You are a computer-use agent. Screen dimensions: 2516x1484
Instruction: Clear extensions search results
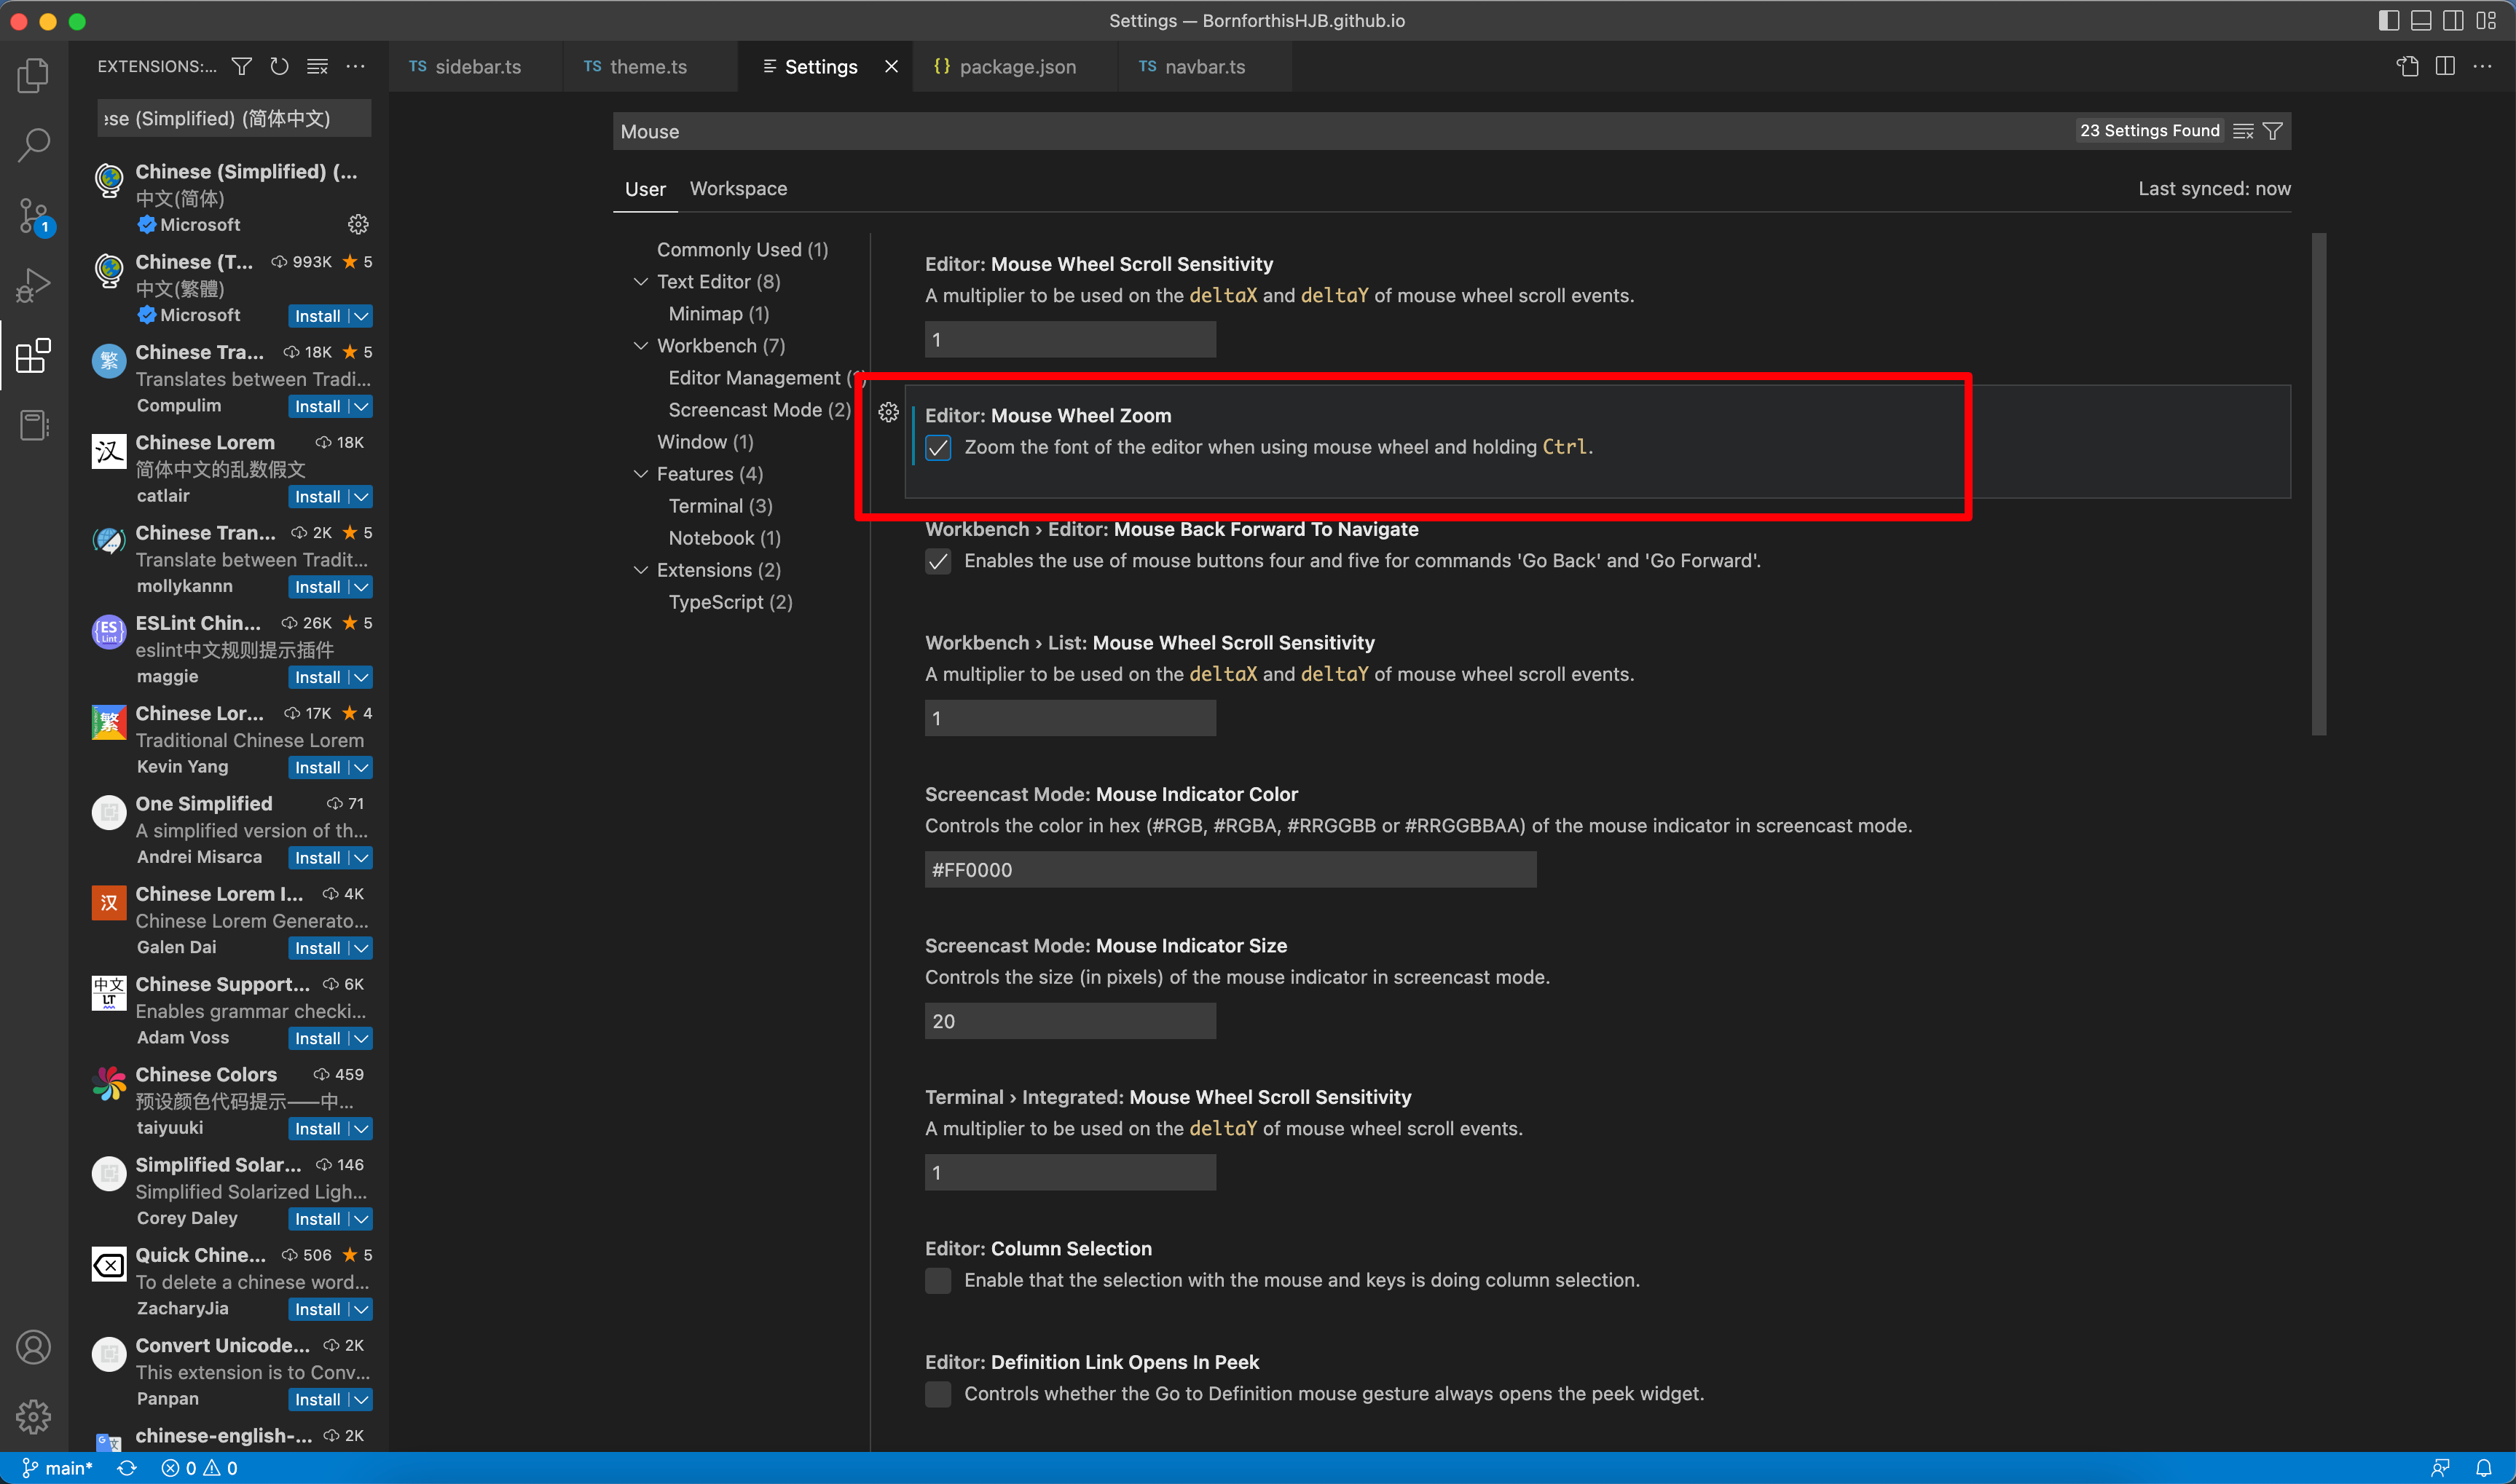coord(317,66)
